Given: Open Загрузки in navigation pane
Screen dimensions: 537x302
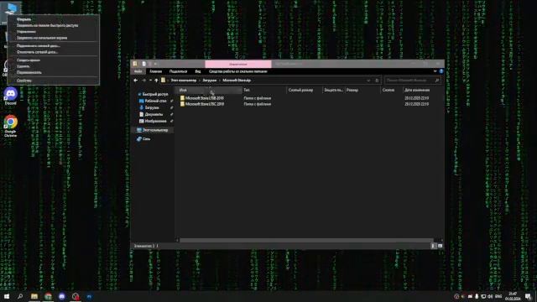Looking at the screenshot, I should [152, 107].
